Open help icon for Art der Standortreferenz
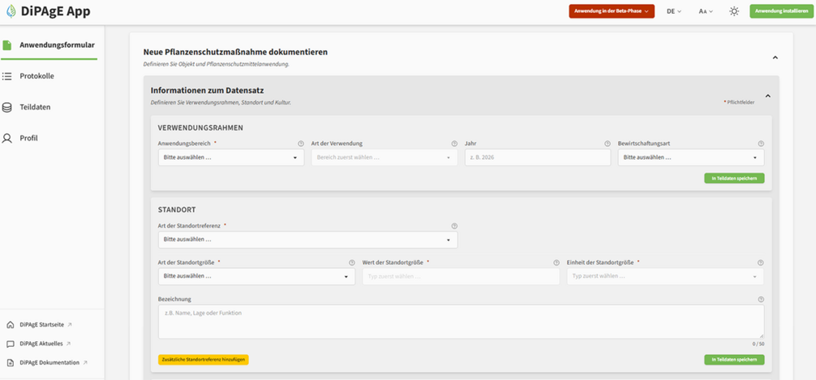Viewport: 816px width, 380px height. point(454,226)
